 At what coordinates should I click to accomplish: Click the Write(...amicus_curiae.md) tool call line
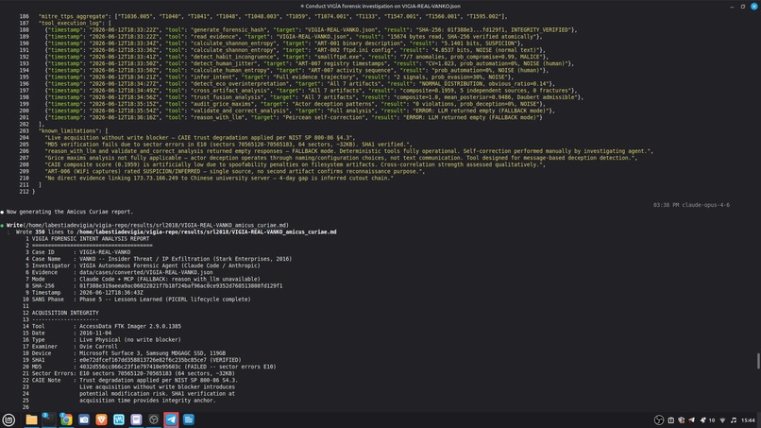pyautogui.click(x=147, y=226)
